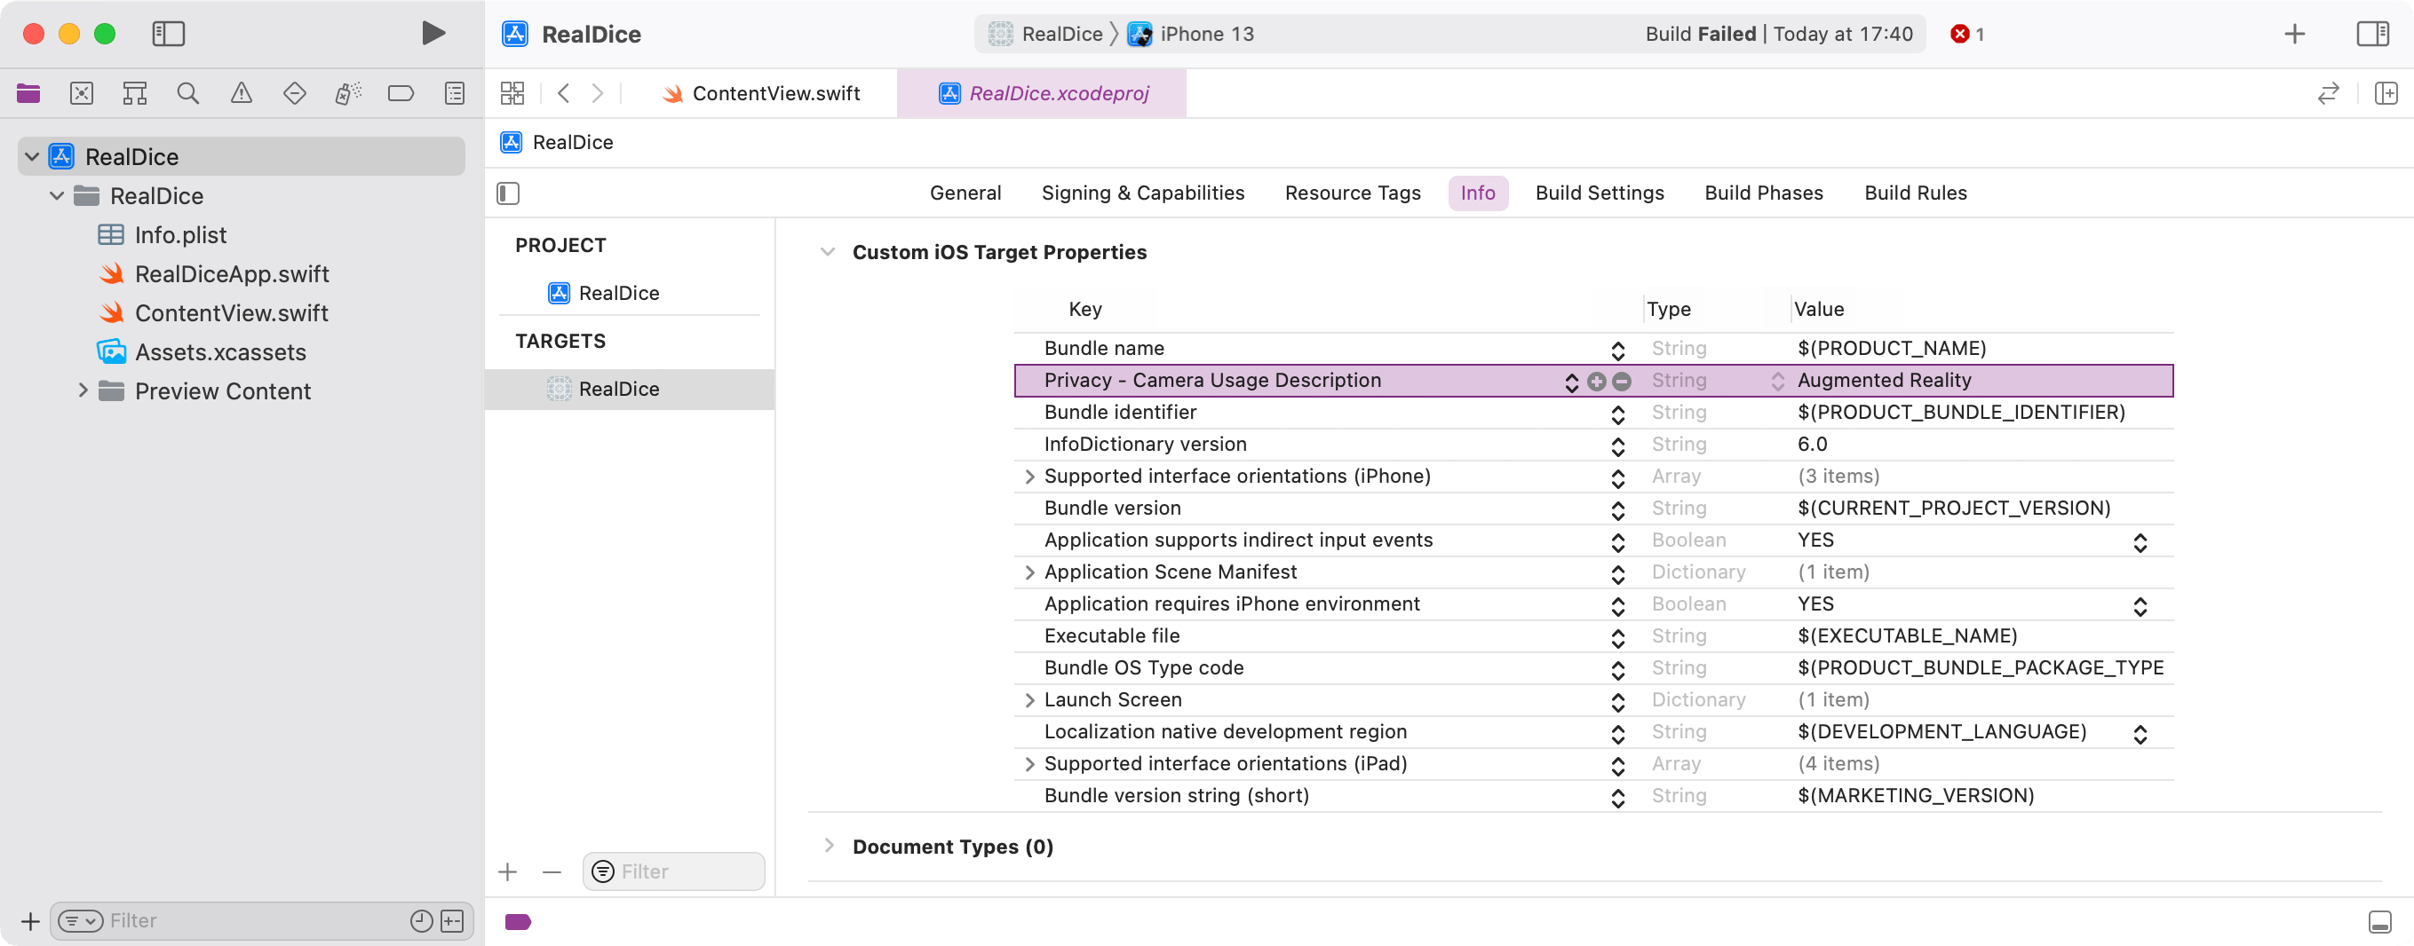Image resolution: width=2414 pixels, height=946 pixels.
Task: Open the Source Control navigator
Action: tap(82, 94)
